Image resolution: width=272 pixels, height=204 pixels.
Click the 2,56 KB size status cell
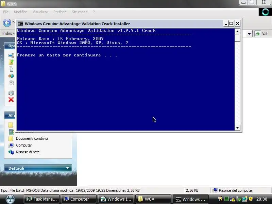point(192,190)
